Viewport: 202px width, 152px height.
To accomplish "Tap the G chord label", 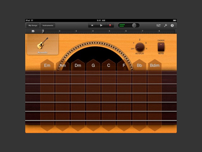I will [x=93, y=66].
